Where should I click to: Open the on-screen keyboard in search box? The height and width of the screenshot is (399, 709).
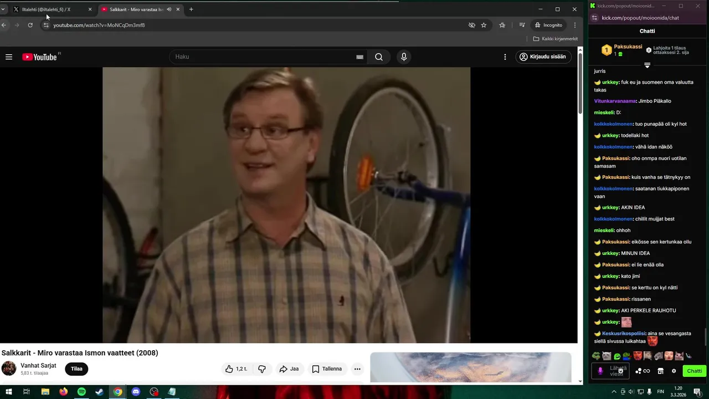click(x=359, y=57)
